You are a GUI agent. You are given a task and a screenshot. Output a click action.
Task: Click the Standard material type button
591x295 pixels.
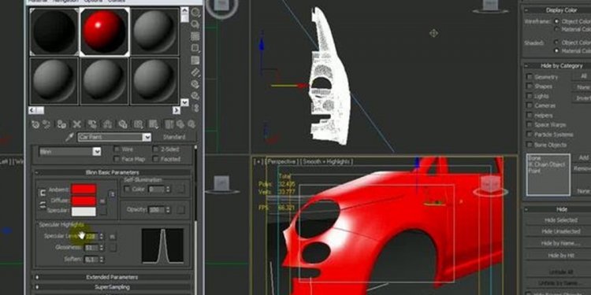pos(174,138)
